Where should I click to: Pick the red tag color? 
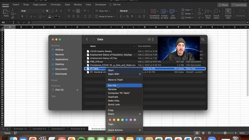(x=110, y=120)
